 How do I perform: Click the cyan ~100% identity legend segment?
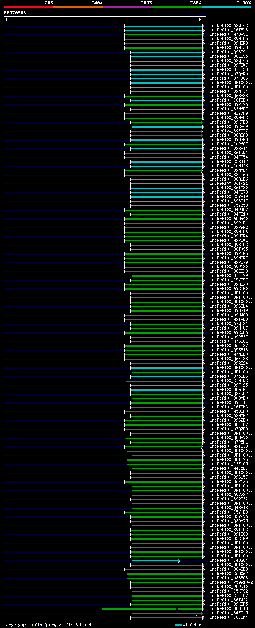[226, 7]
